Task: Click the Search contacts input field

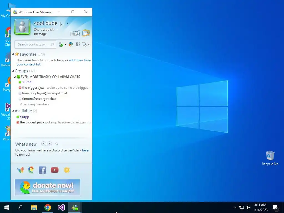Action: 35,44
